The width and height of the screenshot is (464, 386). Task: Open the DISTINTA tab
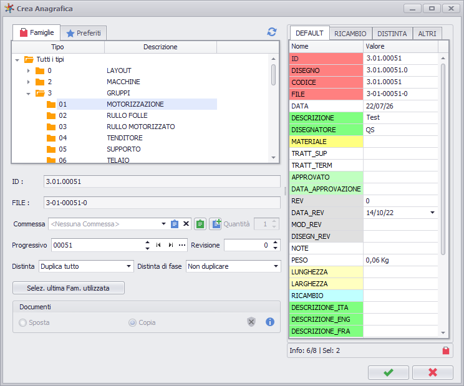(392, 34)
